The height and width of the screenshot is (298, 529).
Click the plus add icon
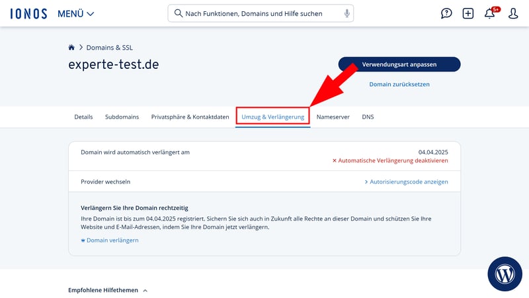tap(468, 13)
